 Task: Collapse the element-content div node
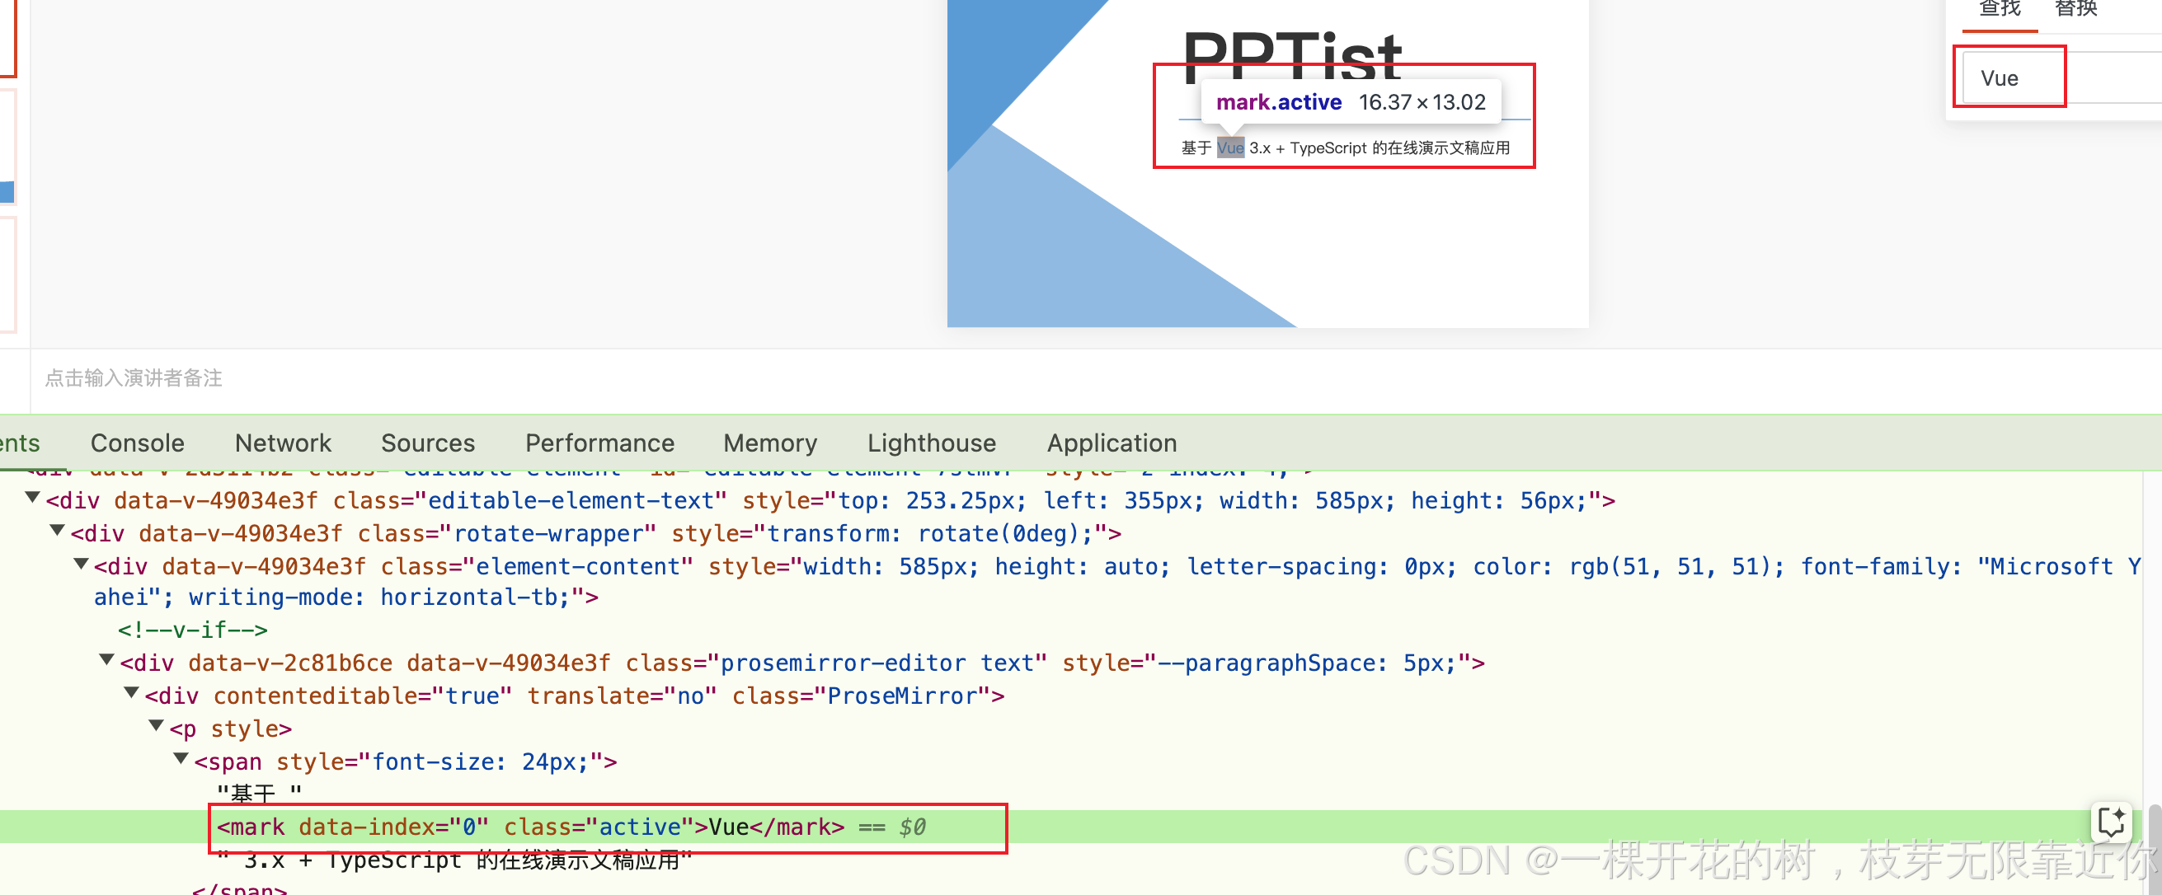coord(82,564)
